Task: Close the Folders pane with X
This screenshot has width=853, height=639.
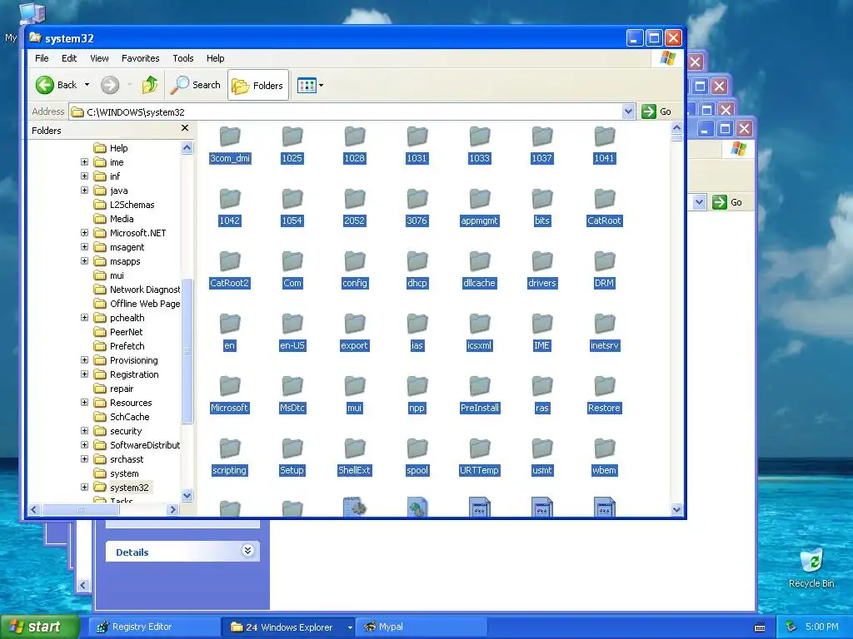Action: coord(185,127)
